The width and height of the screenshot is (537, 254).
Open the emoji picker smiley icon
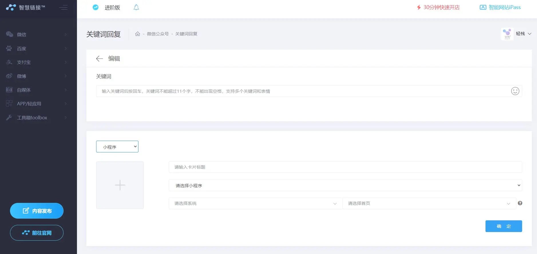pos(515,91)
